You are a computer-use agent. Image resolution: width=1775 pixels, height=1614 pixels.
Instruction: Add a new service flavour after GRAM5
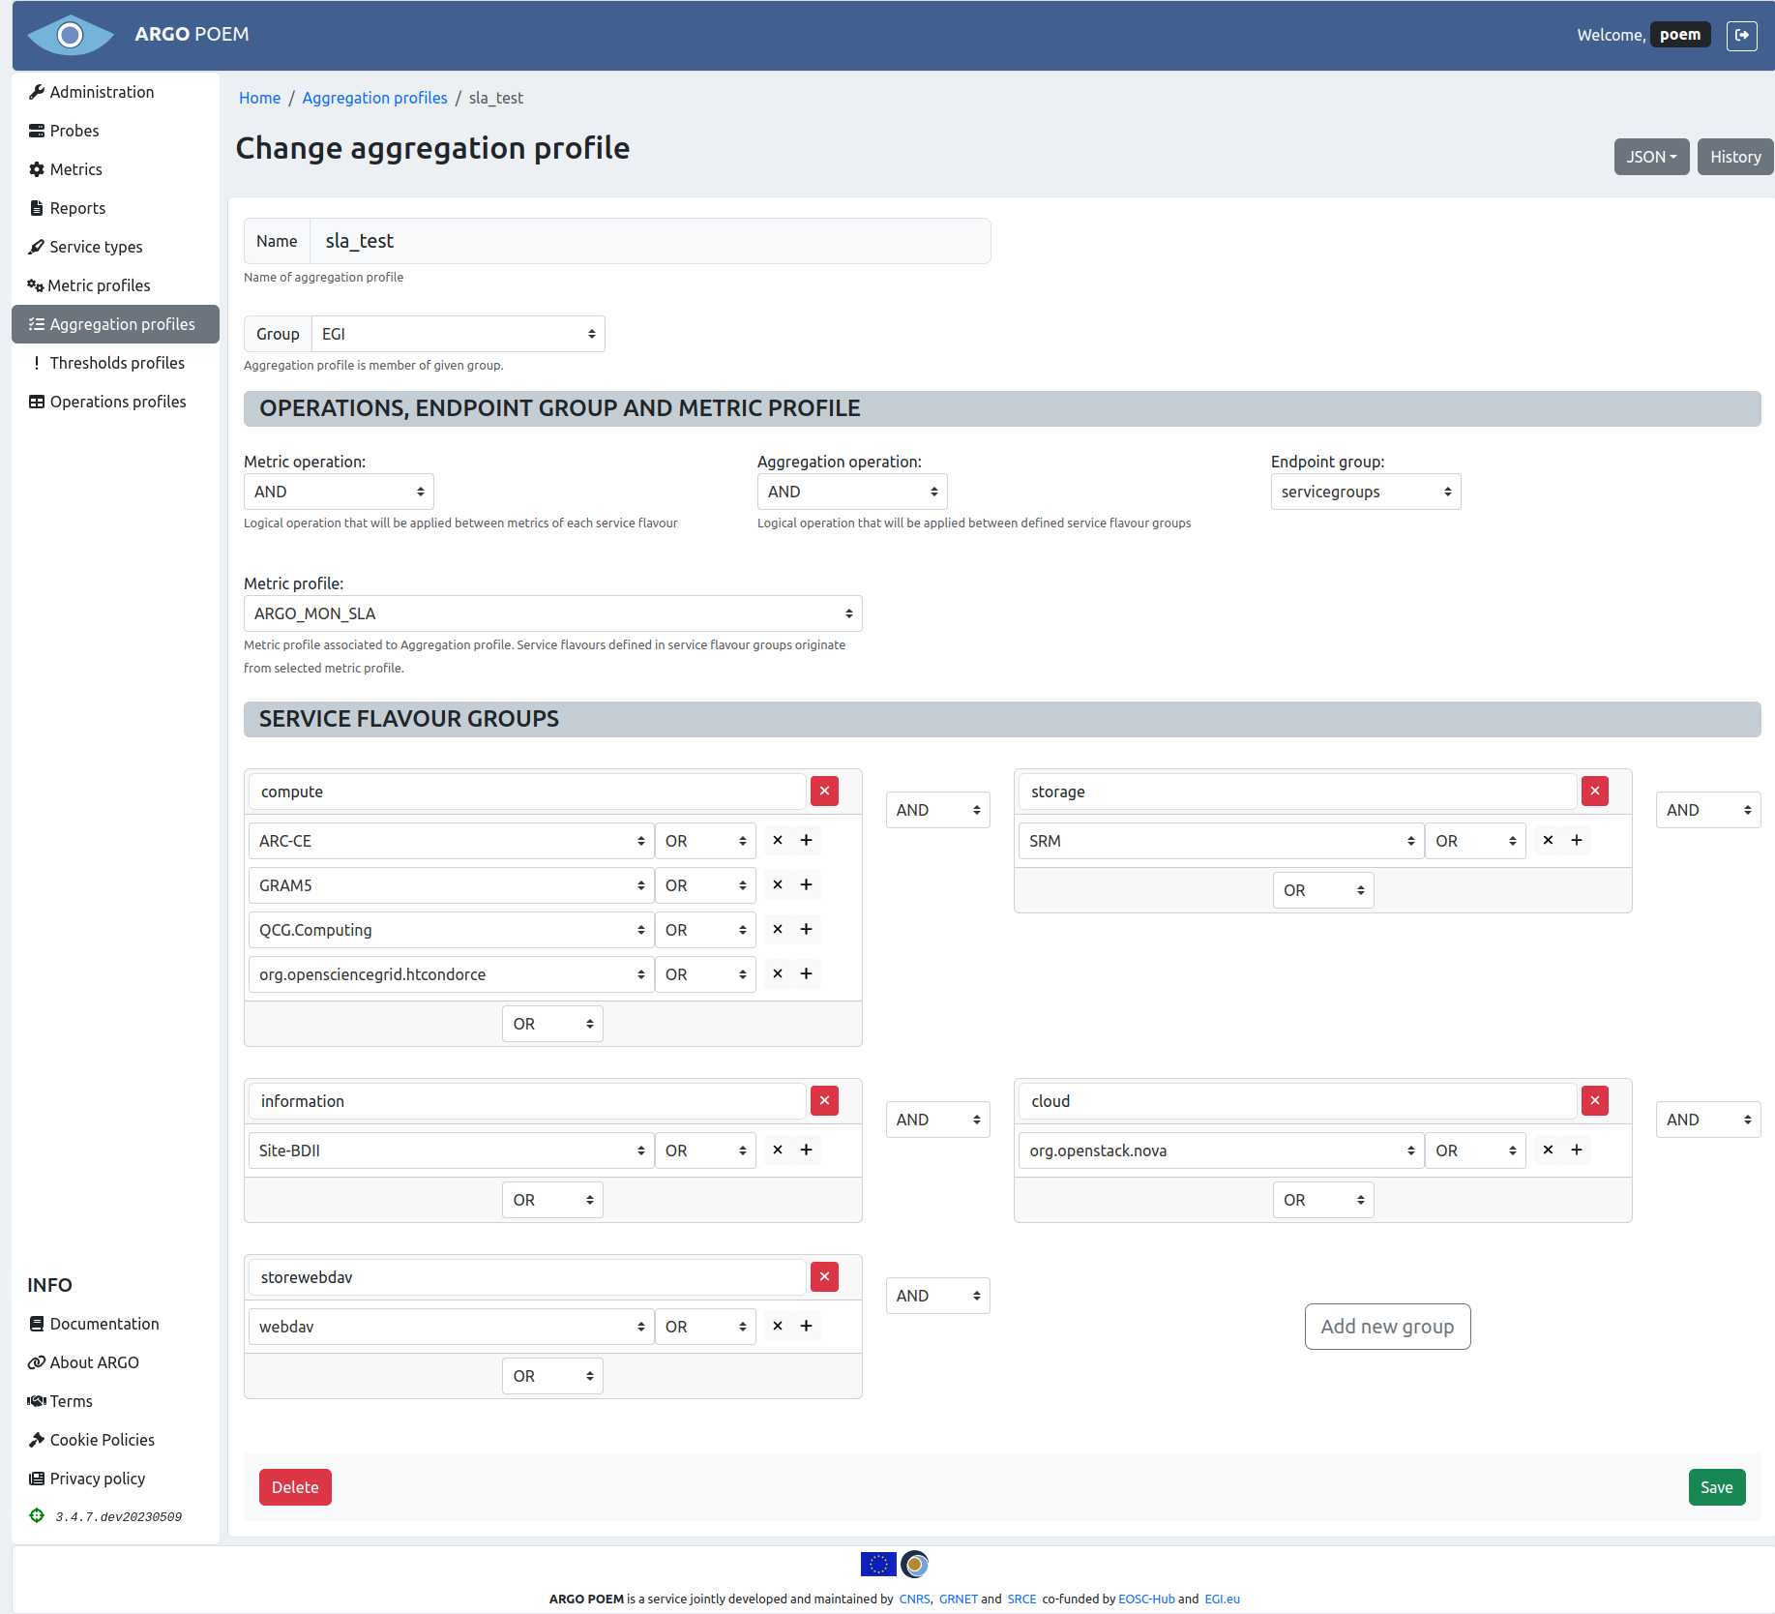pyautogui.click(x=806, y=884)
